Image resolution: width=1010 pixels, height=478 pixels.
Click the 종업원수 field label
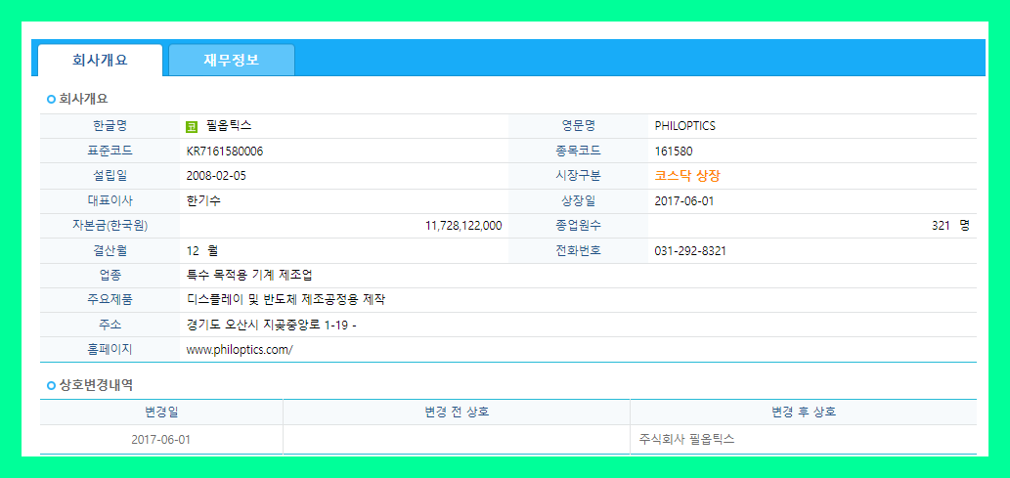(579, 226)
